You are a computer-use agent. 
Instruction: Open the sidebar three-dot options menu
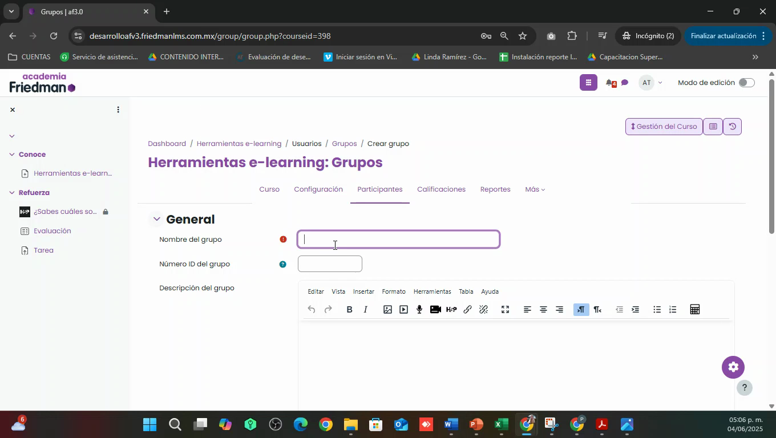tap(118, 109)
